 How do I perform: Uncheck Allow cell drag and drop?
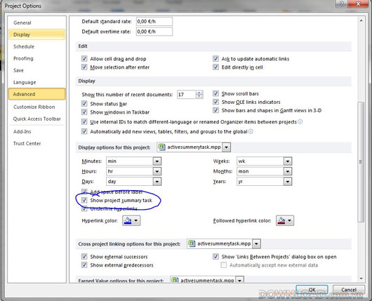[84, 59]
